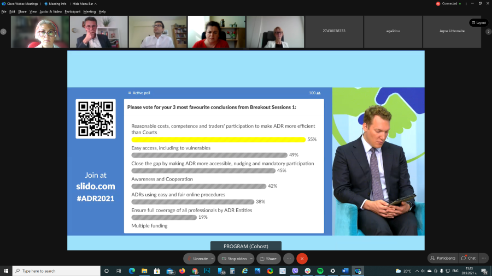The width and height of the screenshot is (492, 276).
Task: Open Photoshop from taskbar
Action: pos(207,271)
